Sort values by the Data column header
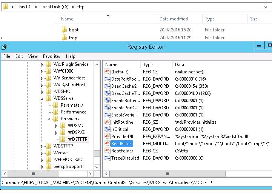 tap(179, 65)
